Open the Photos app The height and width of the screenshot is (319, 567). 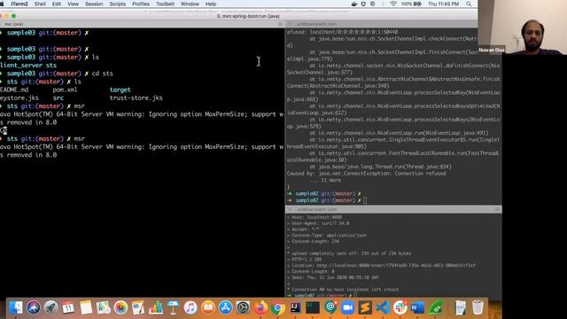[120, 307]
